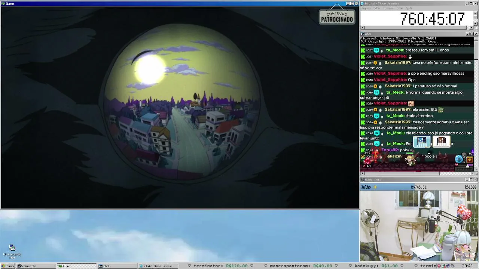The image size is (479, 269).
Task: Click the Game window title bar icon
Action: pos(3,4)
